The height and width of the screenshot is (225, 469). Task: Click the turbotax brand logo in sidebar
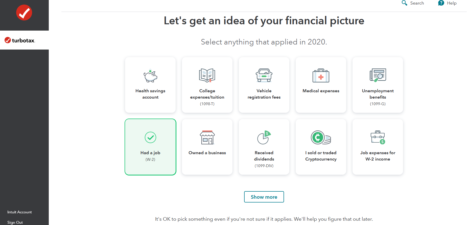[20, 40]
